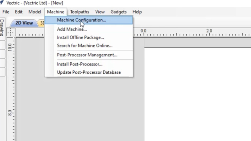This screenshot has width=251, height=141.
Task: Open the View menu
Action: 100,12
